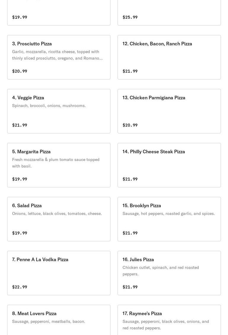Open 14. Philly Cheese Steak Pizza item

point(169,165)
